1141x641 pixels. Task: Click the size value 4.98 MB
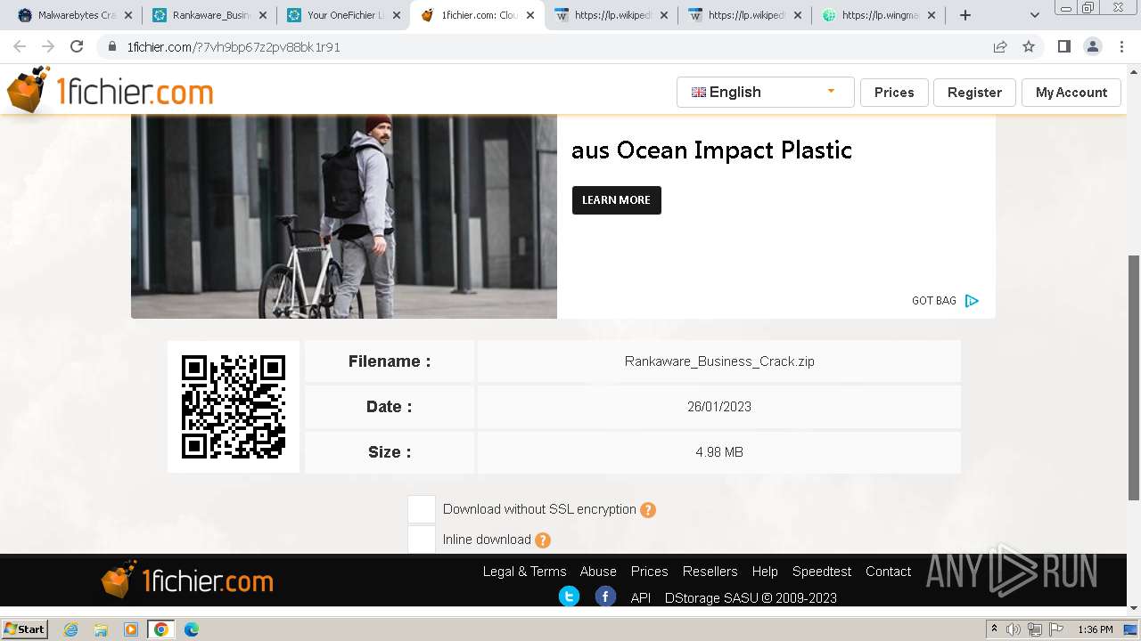click(719, 452)
